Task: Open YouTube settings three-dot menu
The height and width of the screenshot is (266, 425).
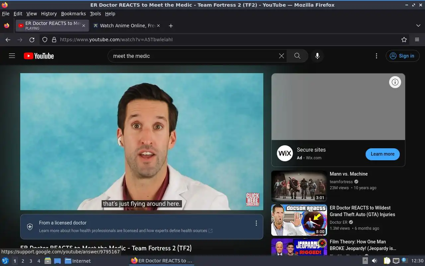Action: pyautogui.click(x=376, y=56)
